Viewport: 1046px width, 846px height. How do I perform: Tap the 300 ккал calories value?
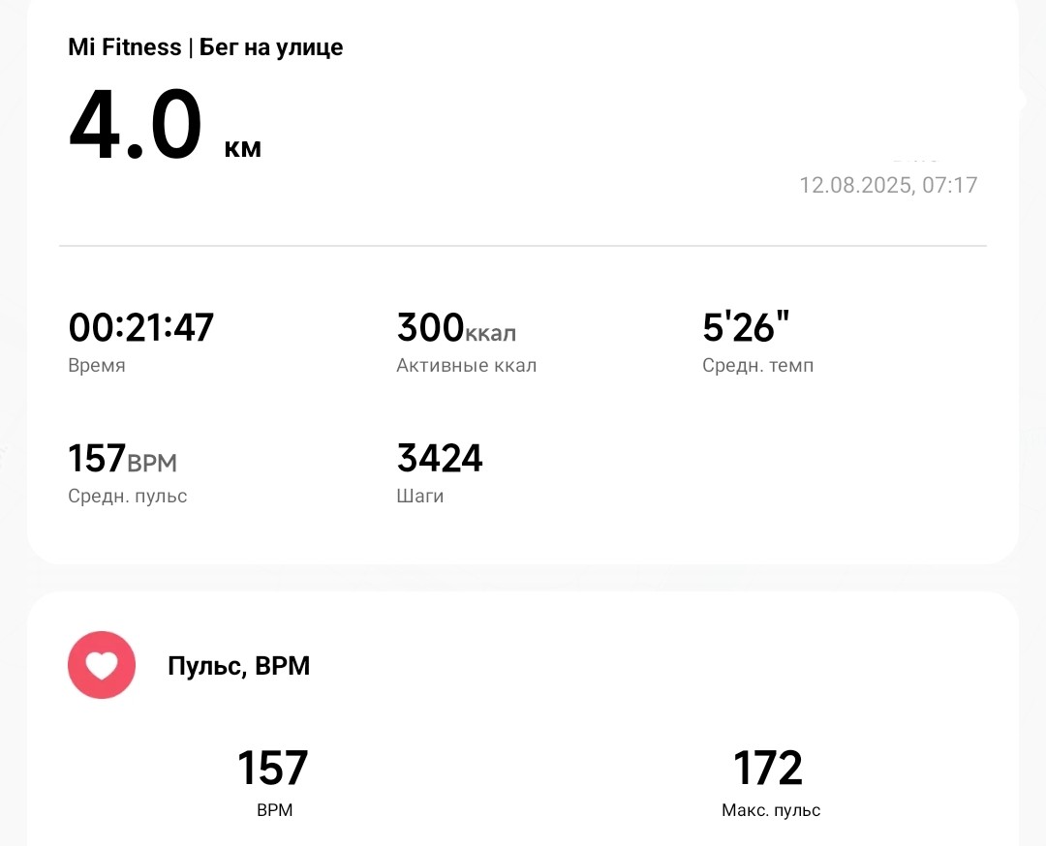pos(456,328)
